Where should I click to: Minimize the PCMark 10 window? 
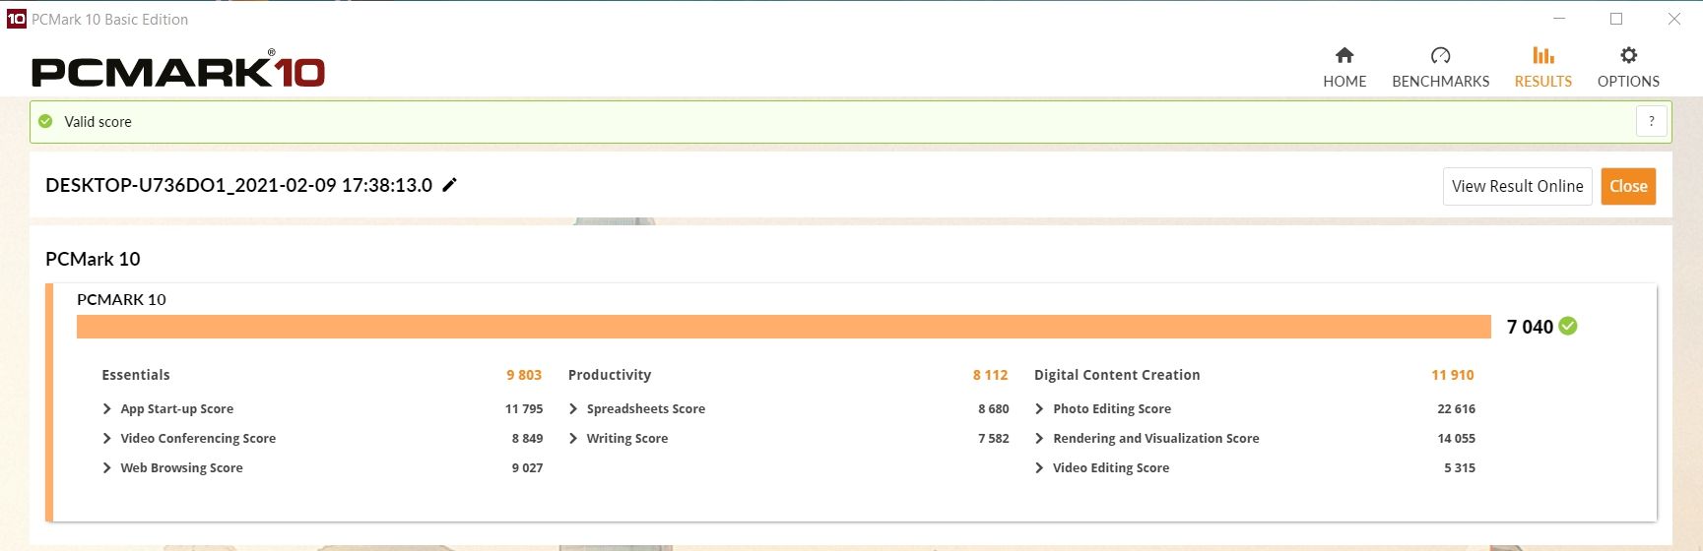pyautogui.click(x=1559, y=19)
